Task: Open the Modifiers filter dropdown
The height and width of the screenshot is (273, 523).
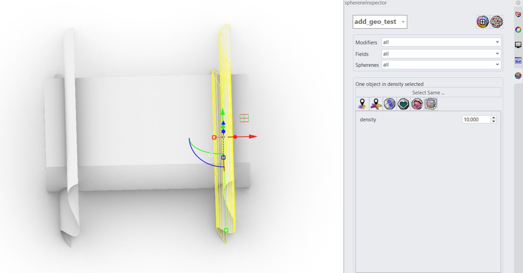Action: click(x=441, y=42)
